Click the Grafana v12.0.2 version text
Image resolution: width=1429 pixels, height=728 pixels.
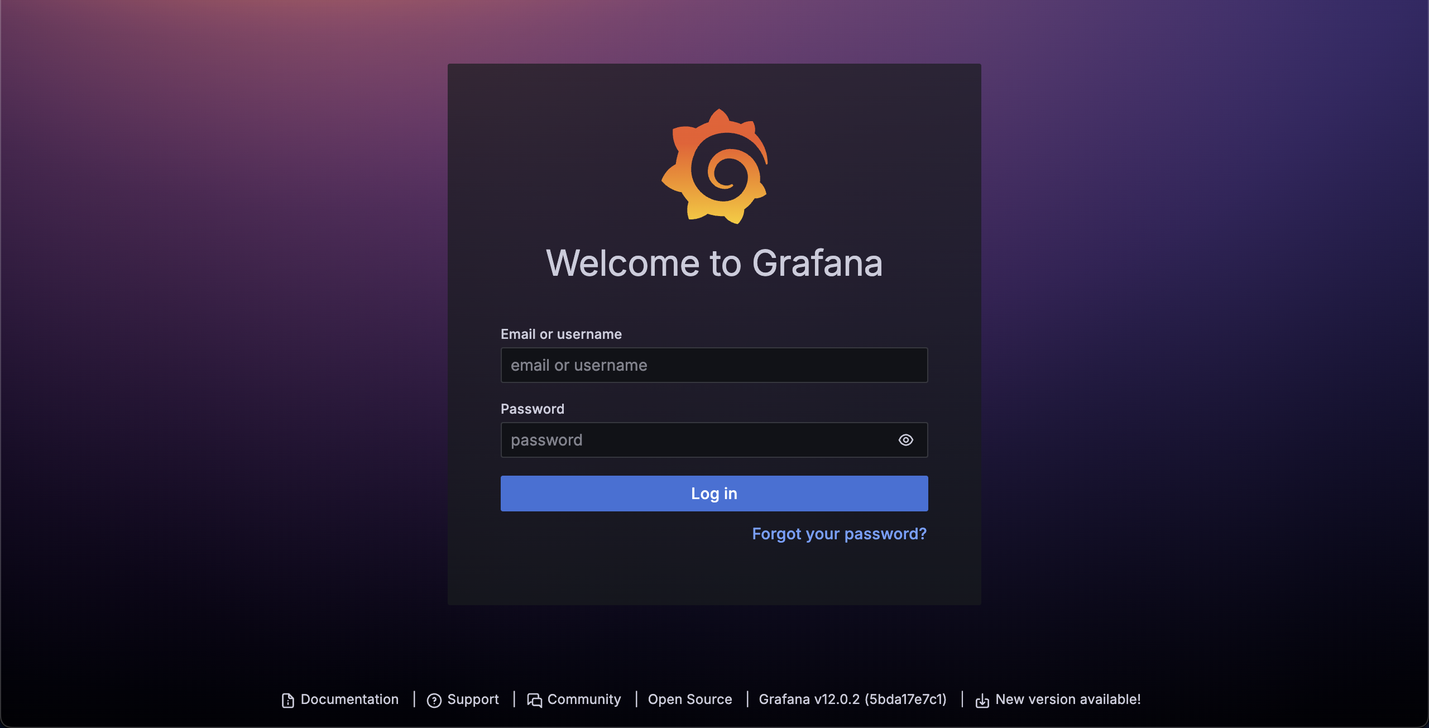coord(852,699)
